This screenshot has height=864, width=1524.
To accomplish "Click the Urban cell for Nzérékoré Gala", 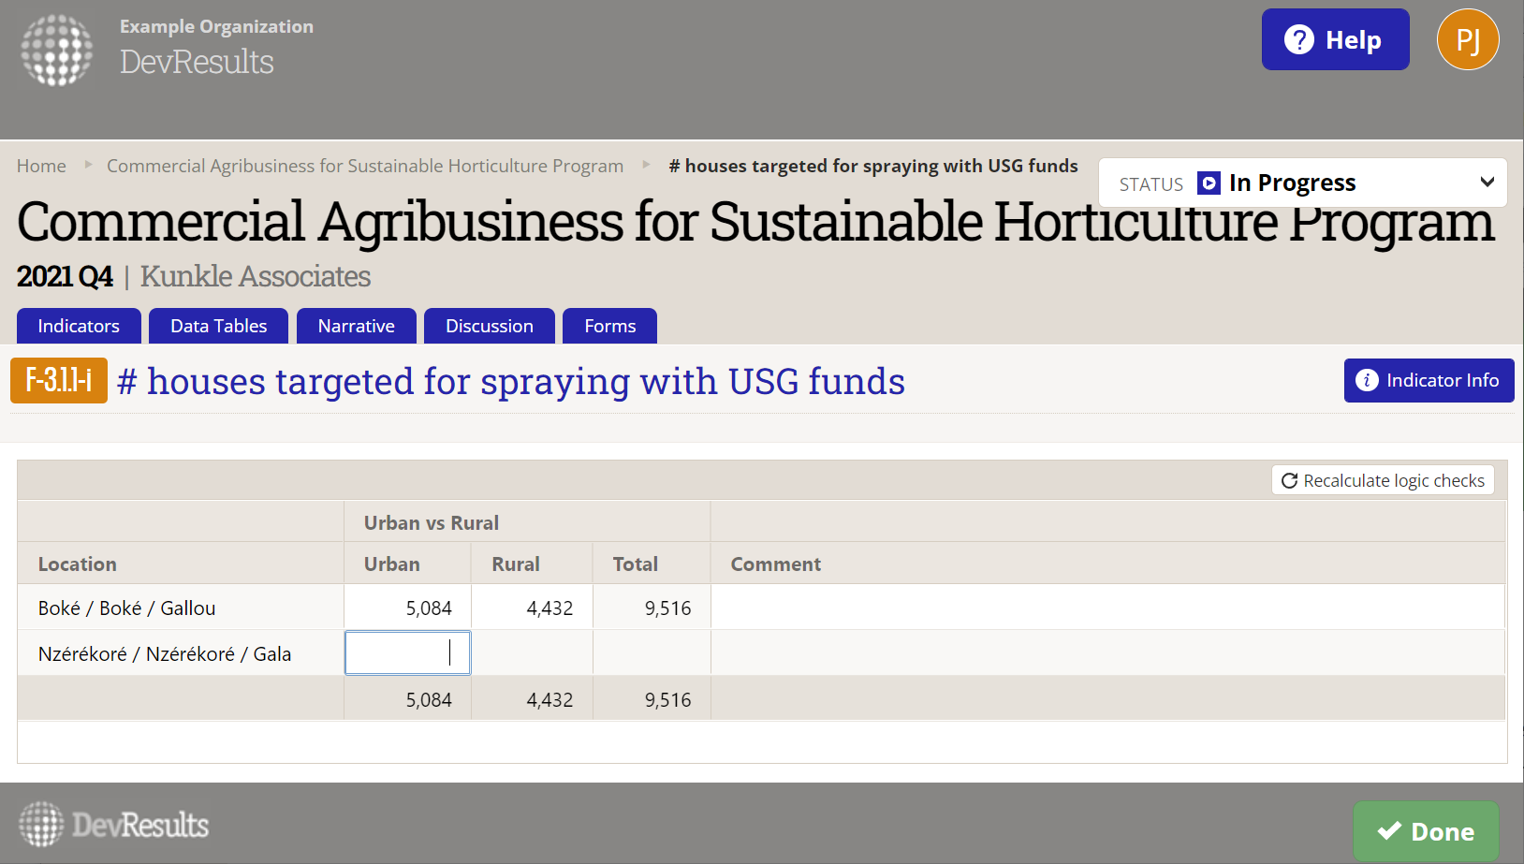I will click(x=407, y=653).
